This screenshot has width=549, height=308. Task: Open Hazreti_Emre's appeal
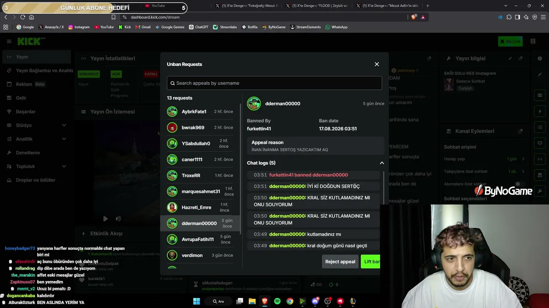(200, 207)
